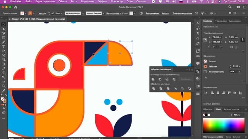
Task: Open the variable width profile dropdown
Action: [x=83, y=14]
